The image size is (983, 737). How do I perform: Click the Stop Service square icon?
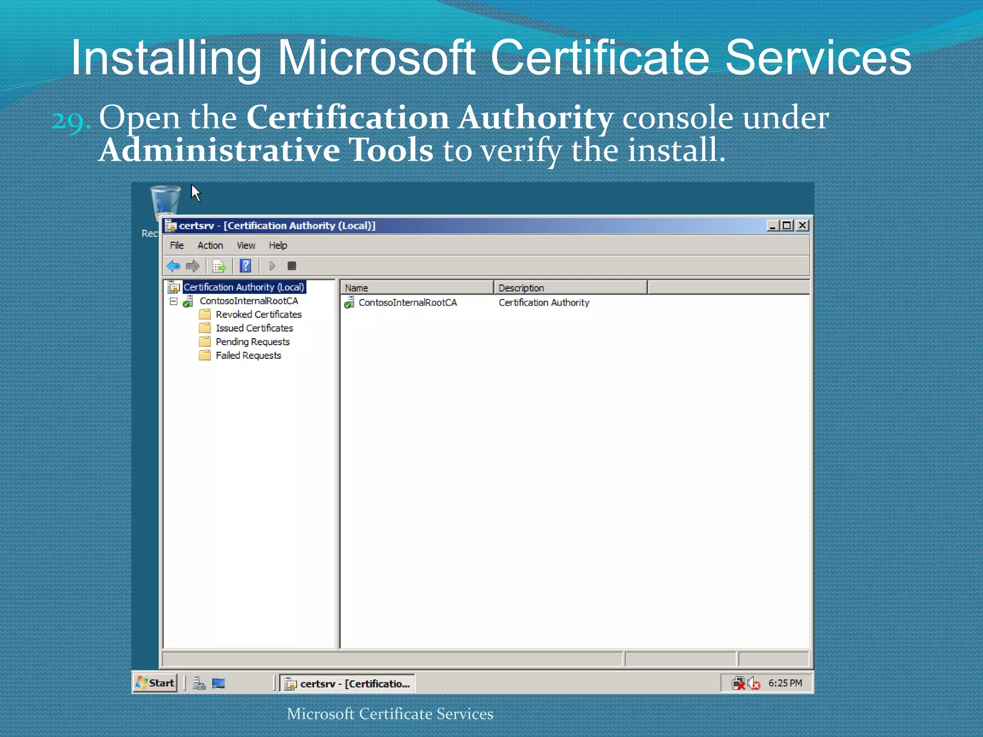292,266
